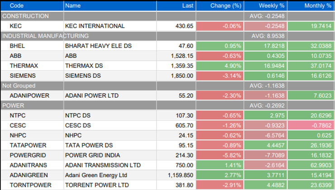Sort by the Monthly % column header
The width and height of the screenshot is (335, 190).
311,6
